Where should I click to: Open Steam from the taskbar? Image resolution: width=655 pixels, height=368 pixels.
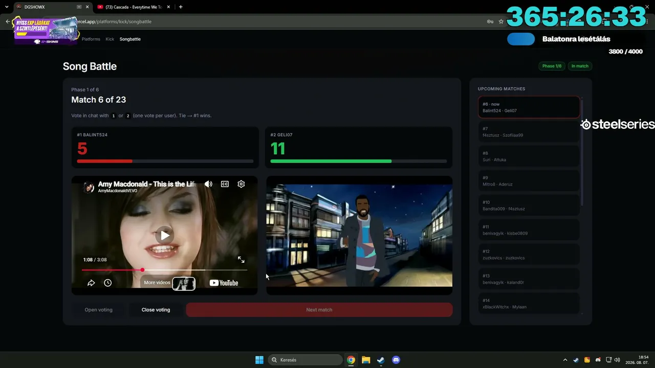pos(381,360)
